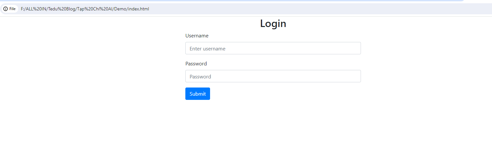Click the Enter username placeholder text
Image resolution: width=492 pixels, height=149 pixels.
tap(207, 48)
